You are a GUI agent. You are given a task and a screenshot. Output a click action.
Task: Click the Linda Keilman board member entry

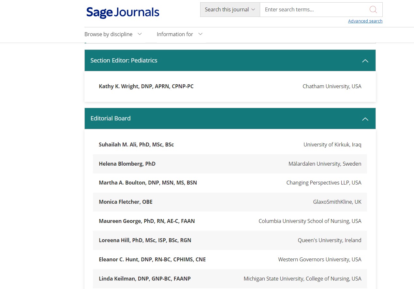click(x=145, y=279)
